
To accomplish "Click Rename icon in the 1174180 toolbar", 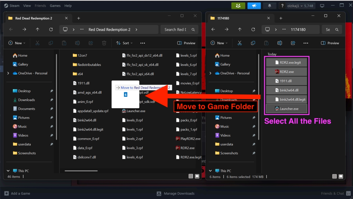I will pyautogui.click(x=280, y=43).
